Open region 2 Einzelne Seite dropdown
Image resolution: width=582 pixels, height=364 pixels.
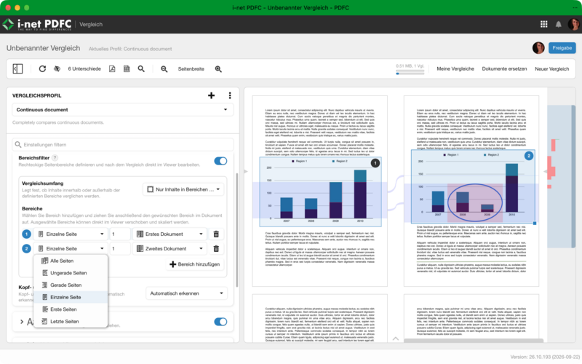pos(71,248)
